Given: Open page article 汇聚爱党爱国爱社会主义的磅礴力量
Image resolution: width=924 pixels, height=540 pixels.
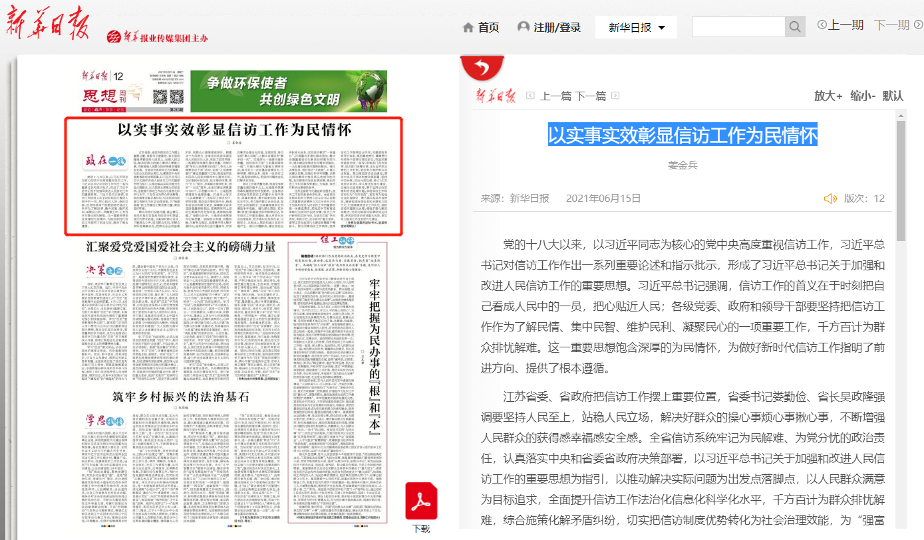Looking at the screenshot, I should point(181,246).
